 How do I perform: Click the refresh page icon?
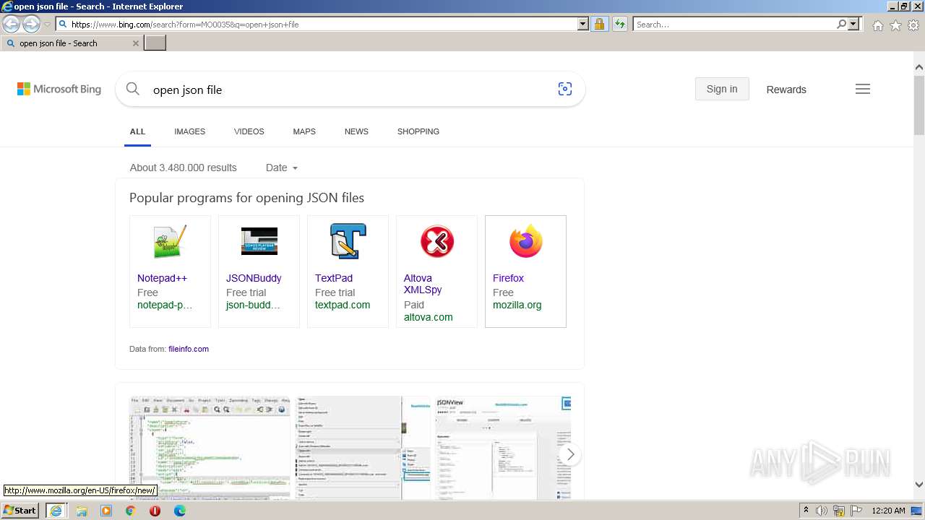tap(619, 24)
